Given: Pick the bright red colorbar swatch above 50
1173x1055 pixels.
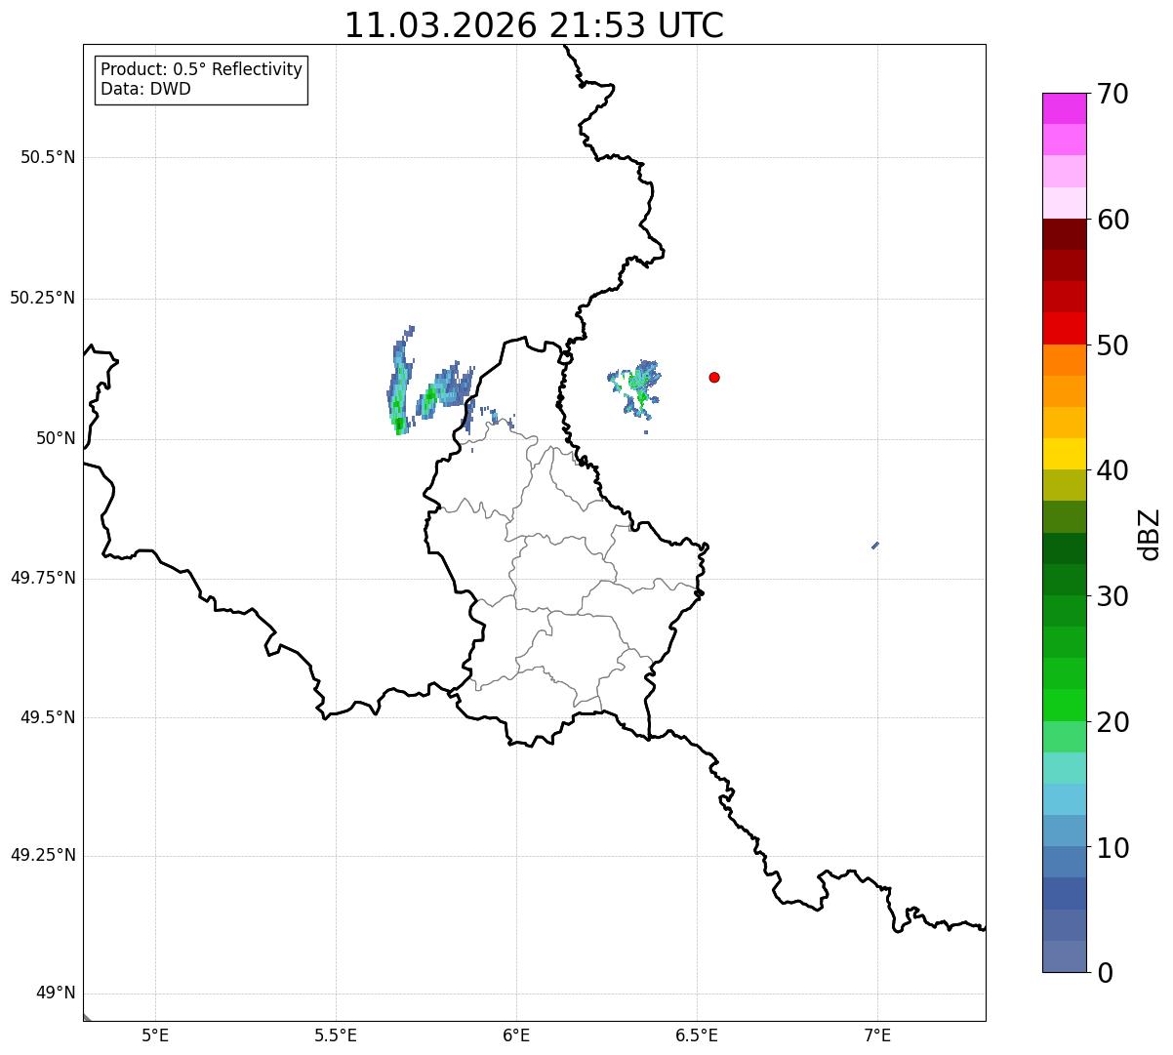Looking at the screenshot, I should [1064, 329].
